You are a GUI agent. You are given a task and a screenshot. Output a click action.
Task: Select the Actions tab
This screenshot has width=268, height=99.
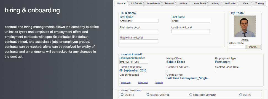(183, 4)
